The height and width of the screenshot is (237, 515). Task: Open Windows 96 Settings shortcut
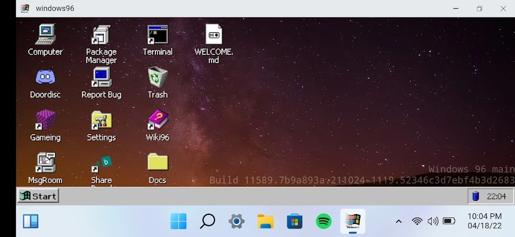pyautogui.click(x=101, y=120)
